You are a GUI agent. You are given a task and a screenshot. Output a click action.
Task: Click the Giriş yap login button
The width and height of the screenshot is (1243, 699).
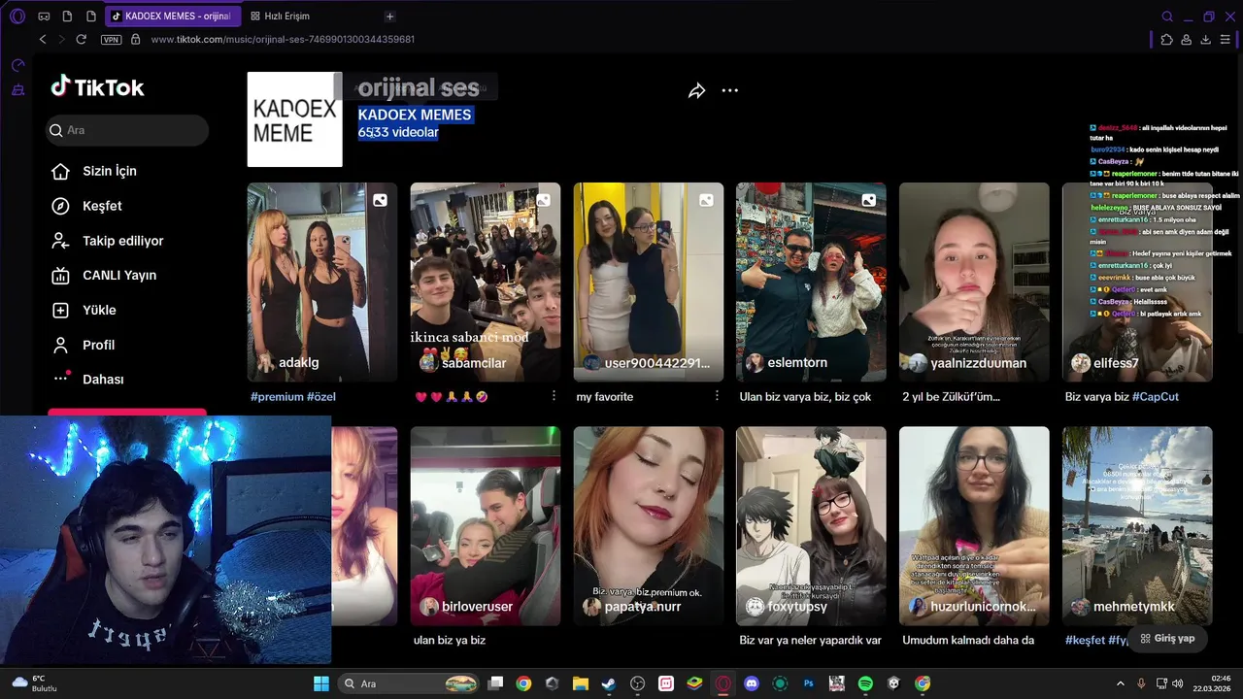tap(1167, 639)
